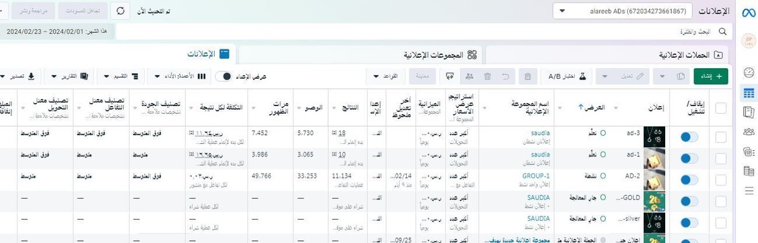Click the audience people icon in toolbar
This screenshot has width=758, height=243.
click(469, 76)
